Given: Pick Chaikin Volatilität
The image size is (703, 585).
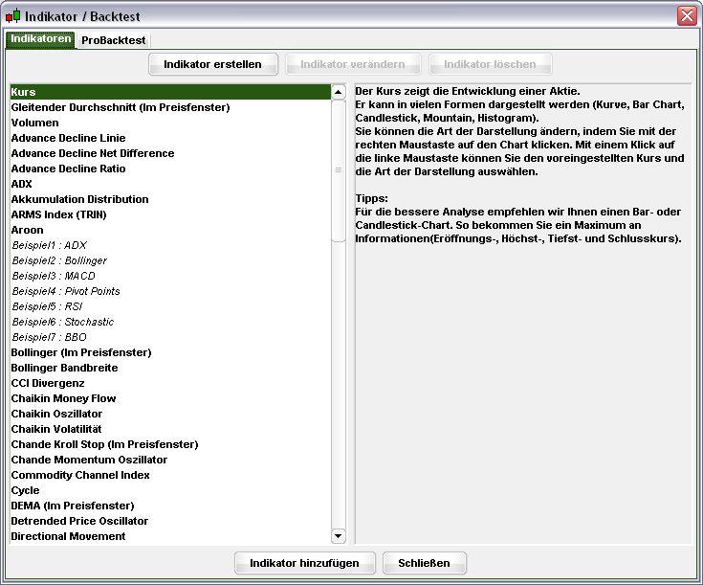Looking at the screenshot, I should click(x=170, y=429).
